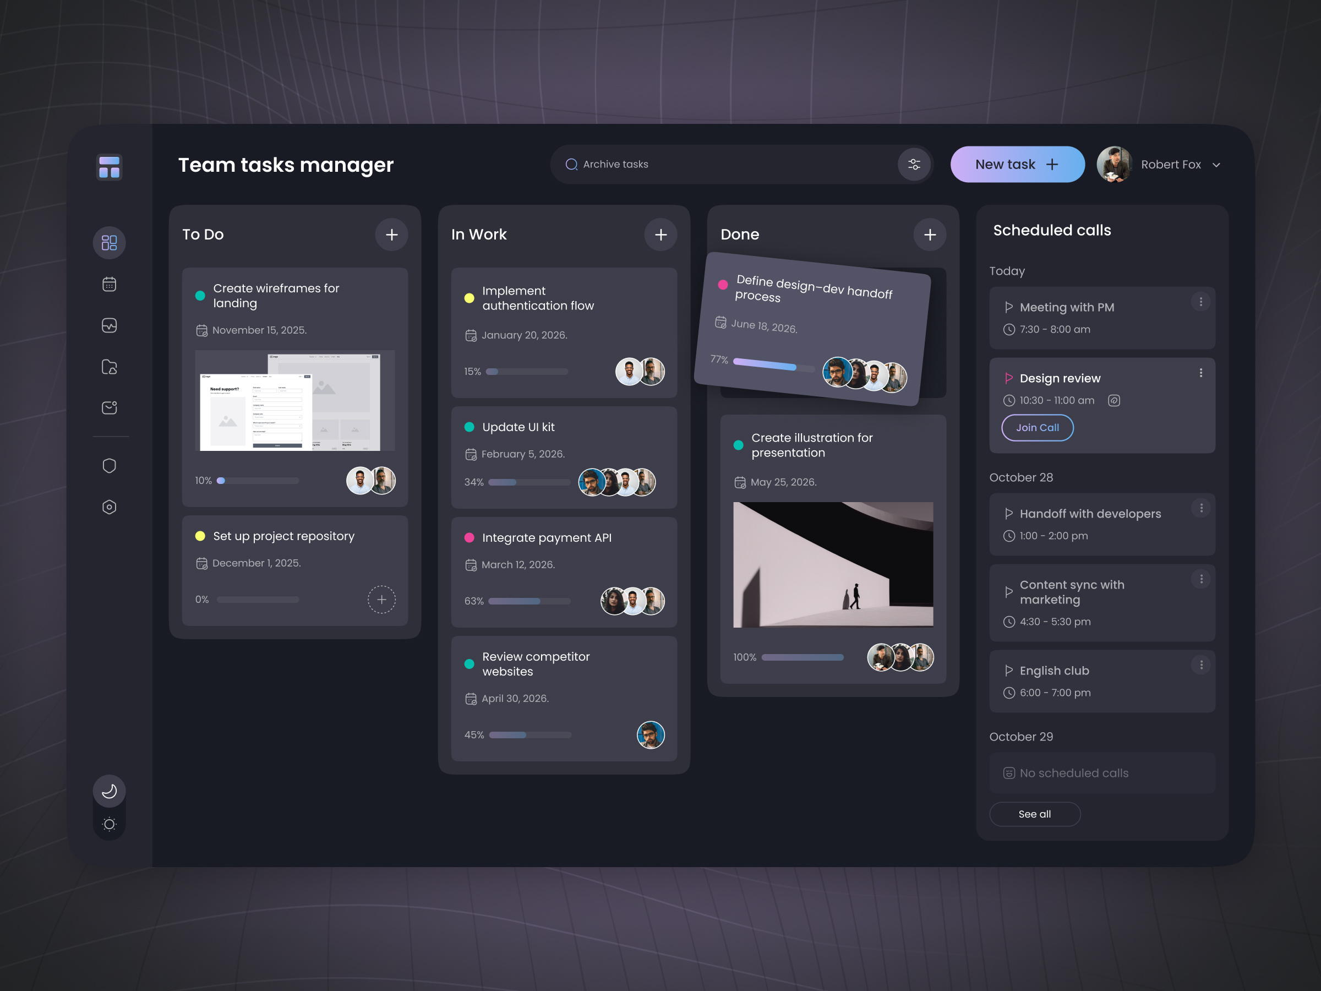This screenshot has width=1321, height=991.
Task: Open options menu for Handoff with developers
Action: pos(1201,508)
